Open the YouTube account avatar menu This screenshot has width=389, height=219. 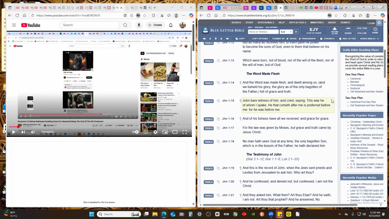(183, 25)
